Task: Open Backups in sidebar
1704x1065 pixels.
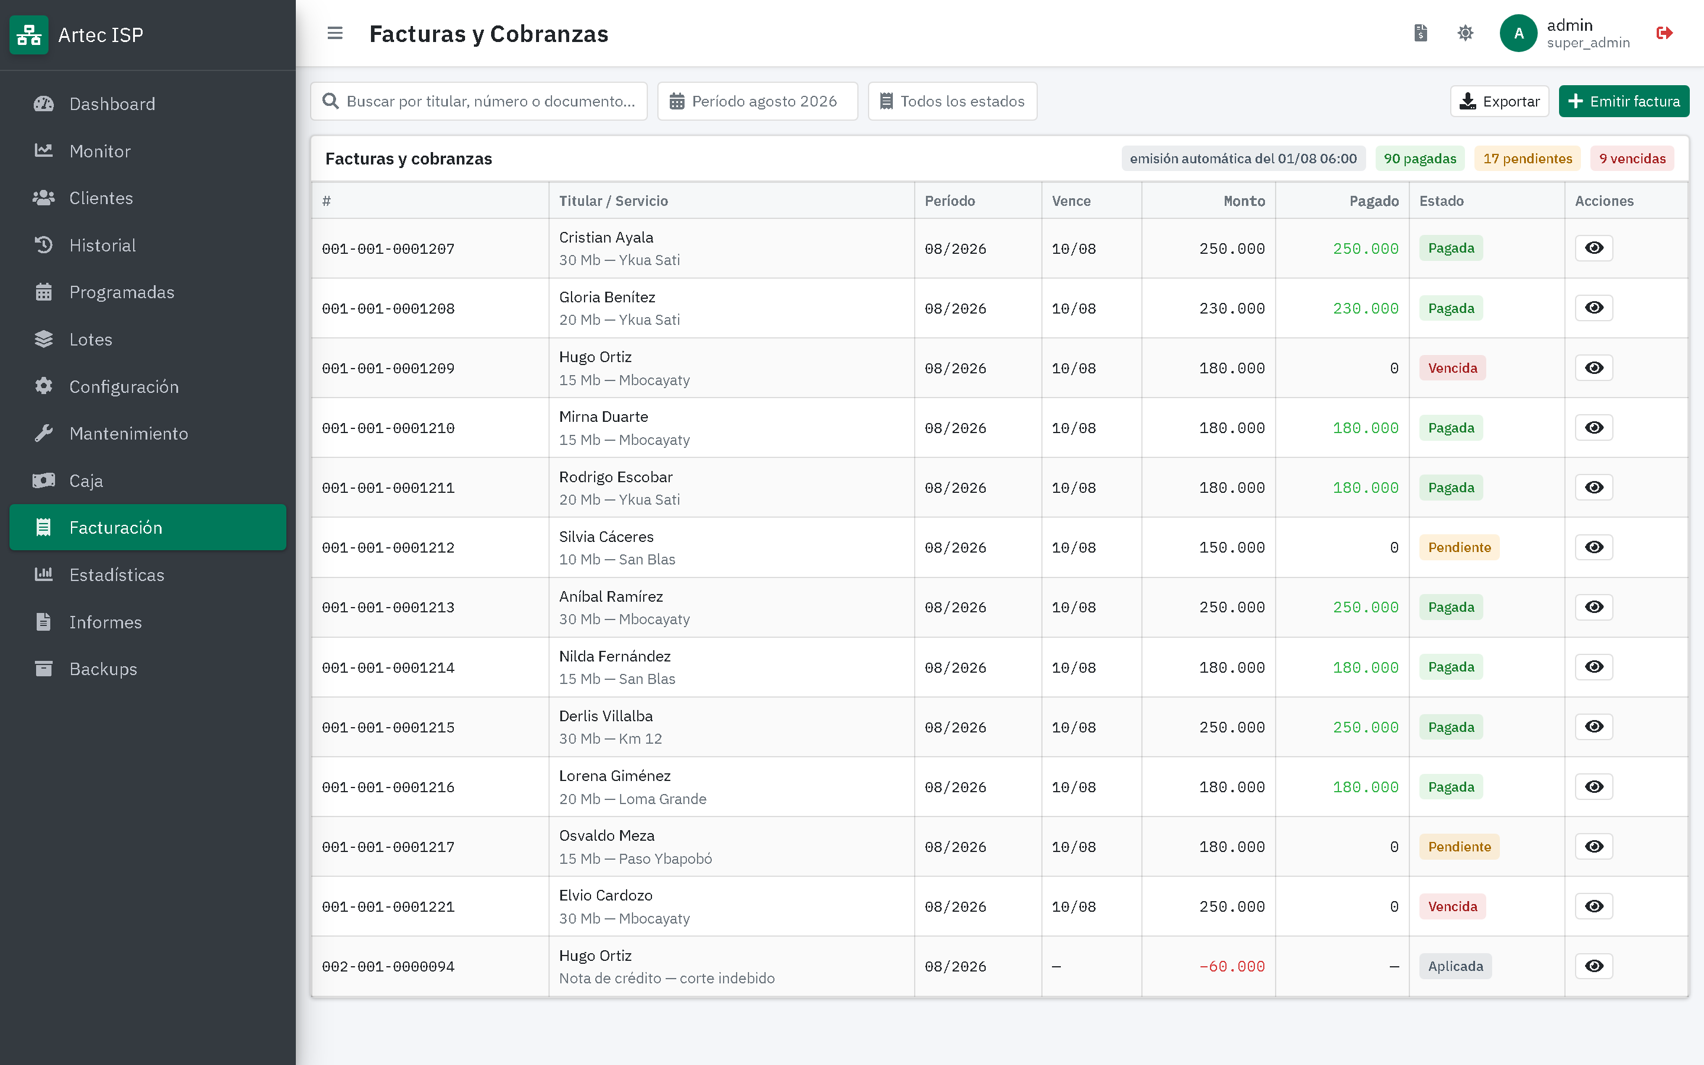Action: (x=148, y=669)
